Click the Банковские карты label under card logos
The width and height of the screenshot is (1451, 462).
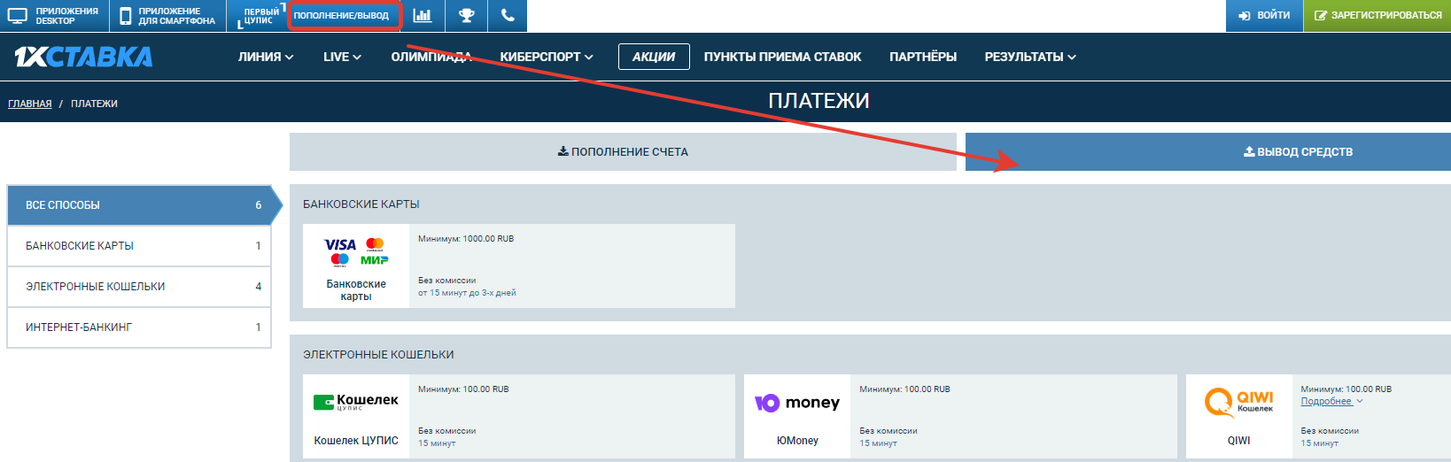(356, 290)
